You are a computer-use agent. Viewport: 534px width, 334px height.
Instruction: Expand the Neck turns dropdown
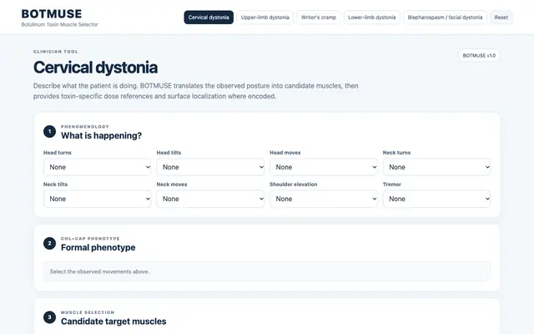coord(436,167)
